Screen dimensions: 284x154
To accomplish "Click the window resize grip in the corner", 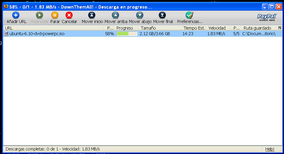I will [x=281, y=150].
